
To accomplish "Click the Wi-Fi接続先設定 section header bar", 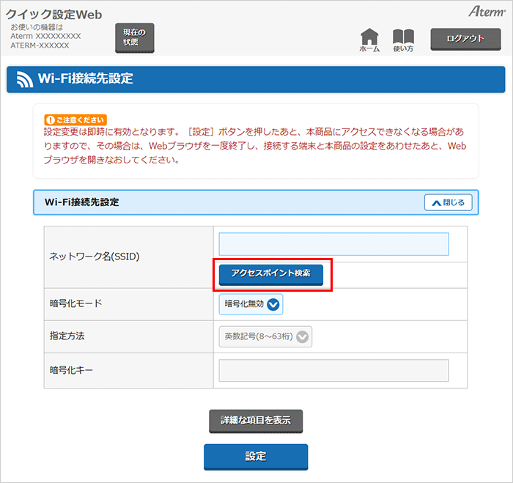I will (220, 202).
